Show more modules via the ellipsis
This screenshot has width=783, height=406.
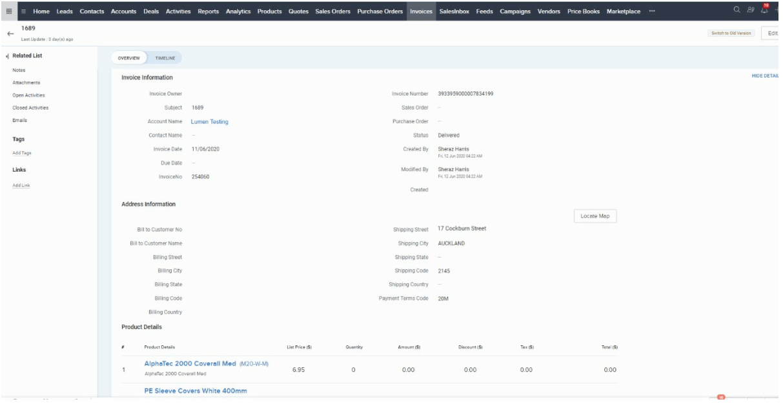point(651,11)
